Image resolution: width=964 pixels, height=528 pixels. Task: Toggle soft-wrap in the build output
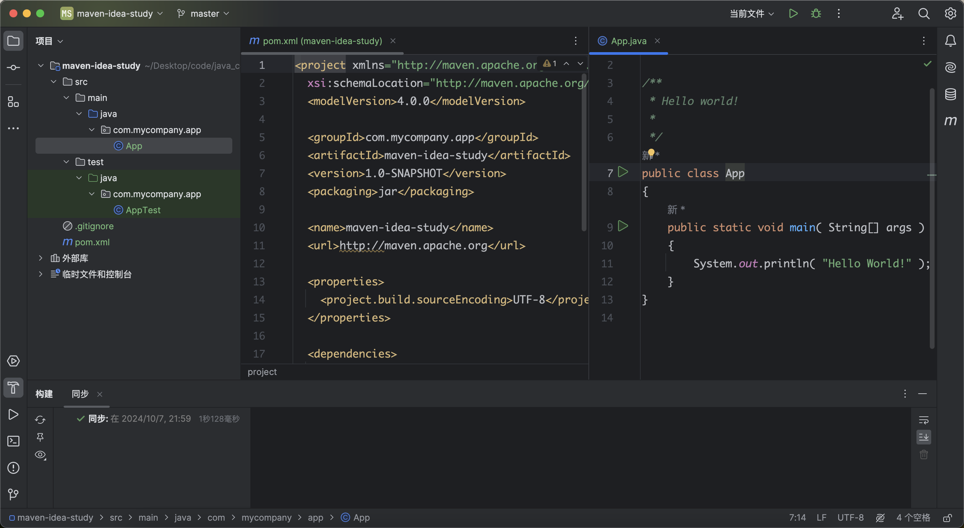point(923,420)
